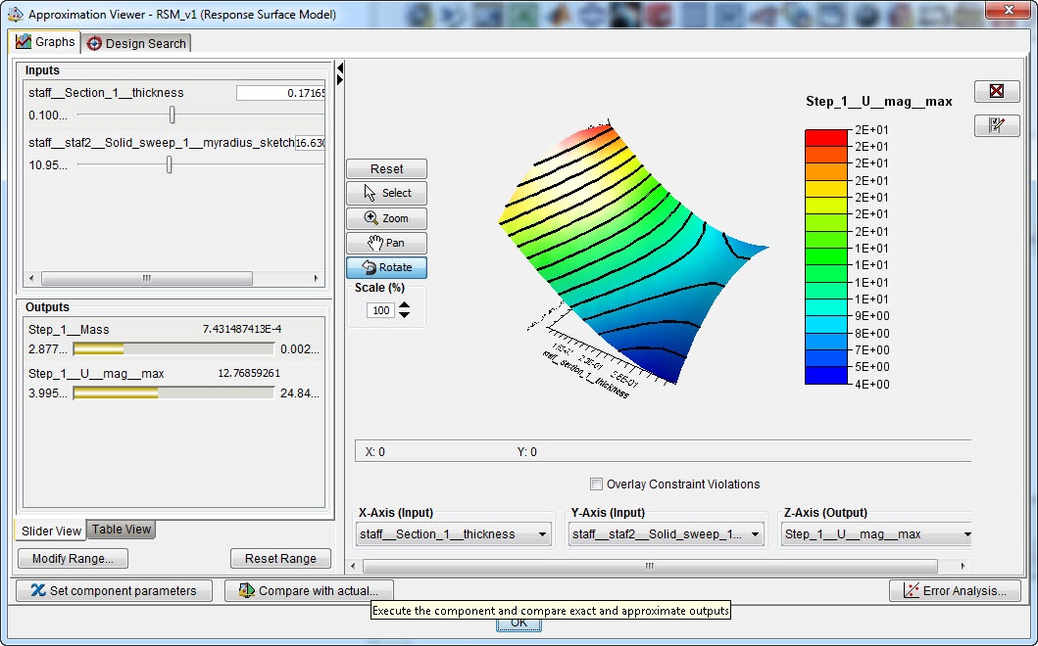This screenshot has height=646, width=1038.
Task: Enable the Rotate graph tool
Action: (x=386, y=267)
